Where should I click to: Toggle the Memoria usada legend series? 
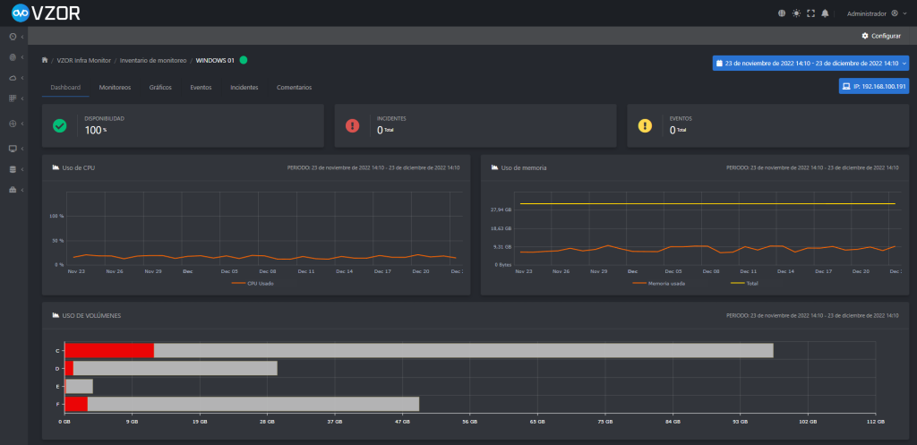[659, 283]
